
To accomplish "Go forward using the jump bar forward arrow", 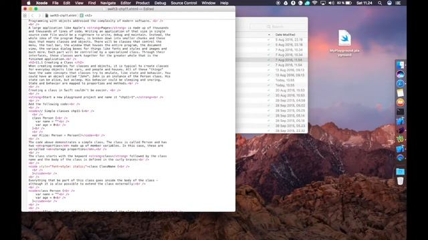I will 39,15.
